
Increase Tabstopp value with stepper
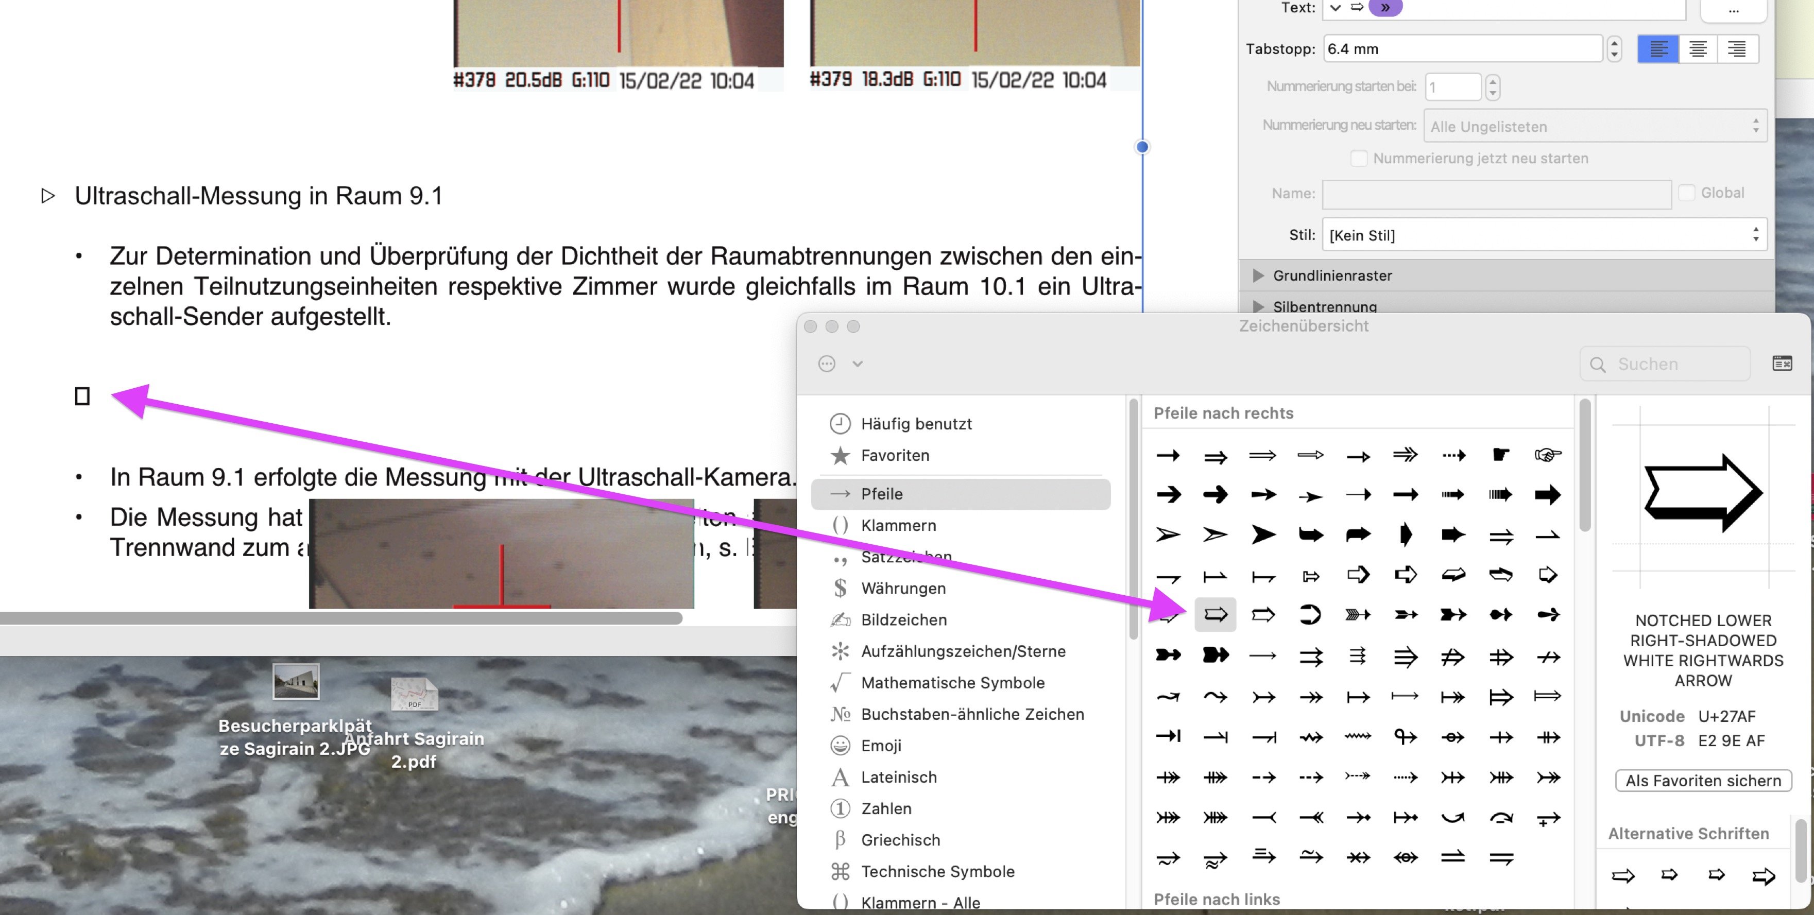tap(1614, 43)
